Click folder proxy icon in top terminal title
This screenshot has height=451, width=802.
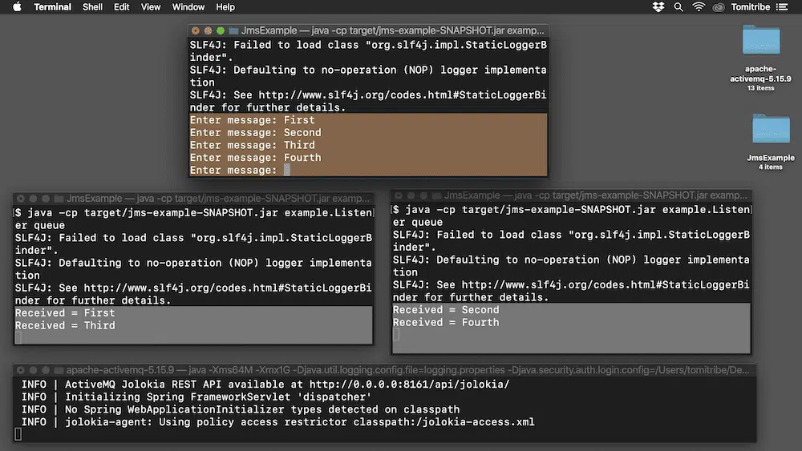(x=234, y=30)
